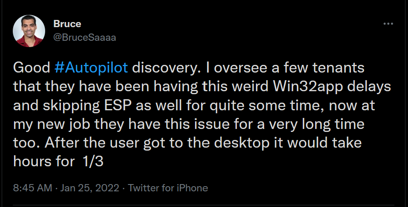Open the three-dot More options menu
Screen dimensions: 408x207
coord(388,24)
